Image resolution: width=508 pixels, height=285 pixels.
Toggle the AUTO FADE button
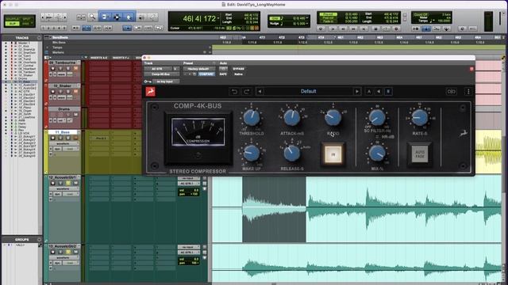(x=420, y=154)
